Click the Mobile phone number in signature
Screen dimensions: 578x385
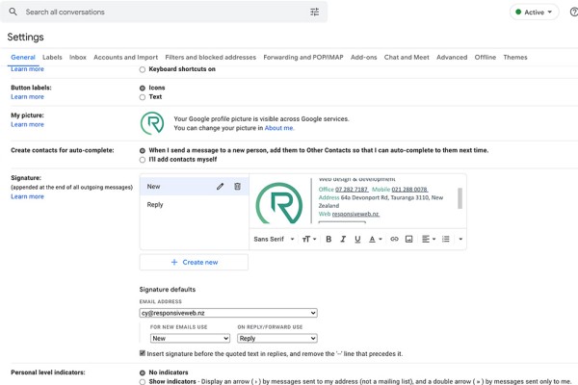pyautogui.click(x=409, y=190)
